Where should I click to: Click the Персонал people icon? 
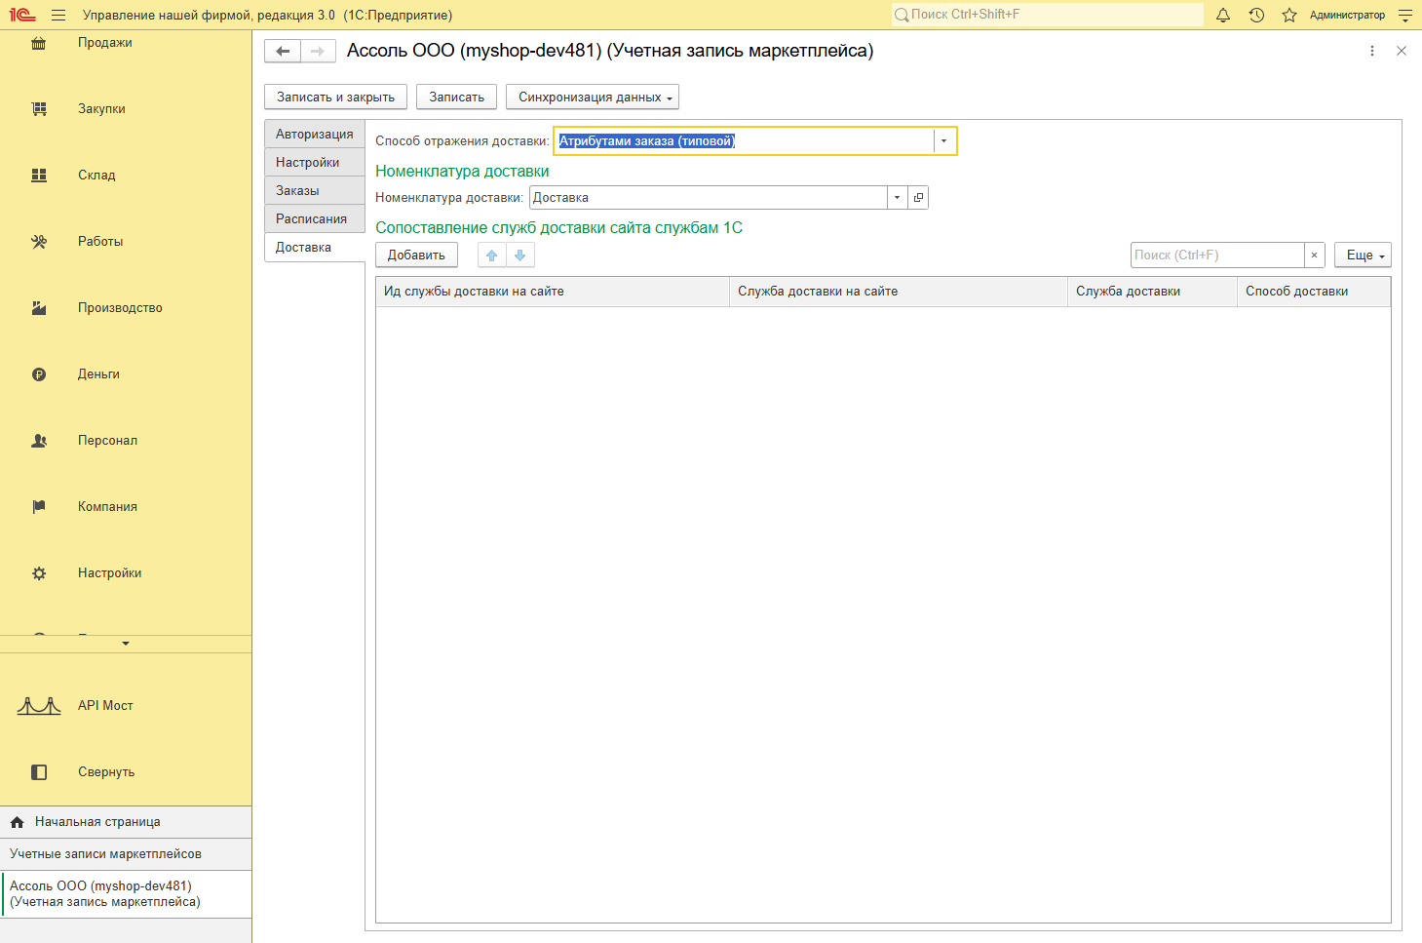click(39, 441)
